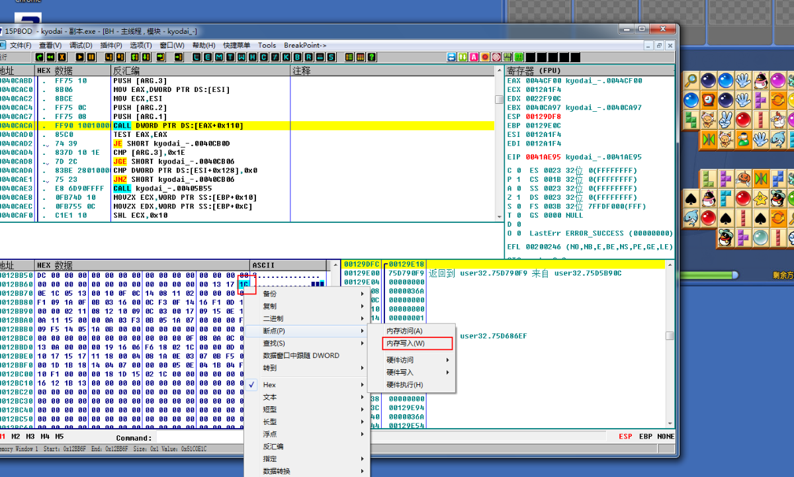This screenshot has width=794, height=477.
Task: Open the BreakPoint-> menu
Action: coord(305,45)
